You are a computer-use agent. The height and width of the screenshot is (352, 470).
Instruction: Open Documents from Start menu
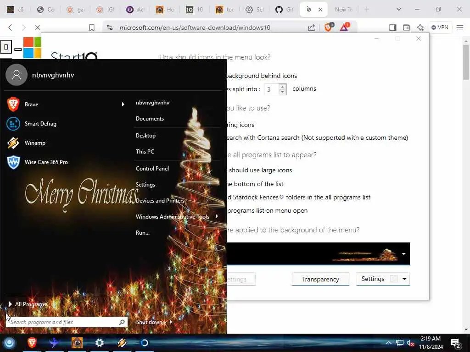click(150, 119)
